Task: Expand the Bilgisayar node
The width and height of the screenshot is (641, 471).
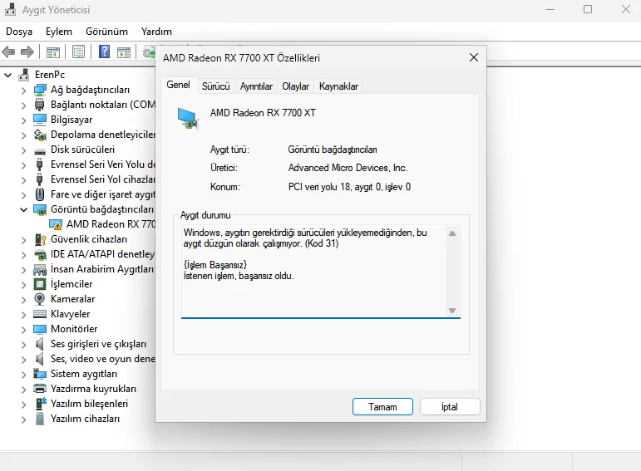Action: [x=23, y=120]
